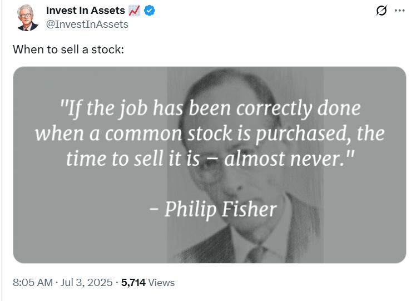Visit the @InvestInAssets handle link
This screenshot has height=301, width=416.
[x=87, y=24]
